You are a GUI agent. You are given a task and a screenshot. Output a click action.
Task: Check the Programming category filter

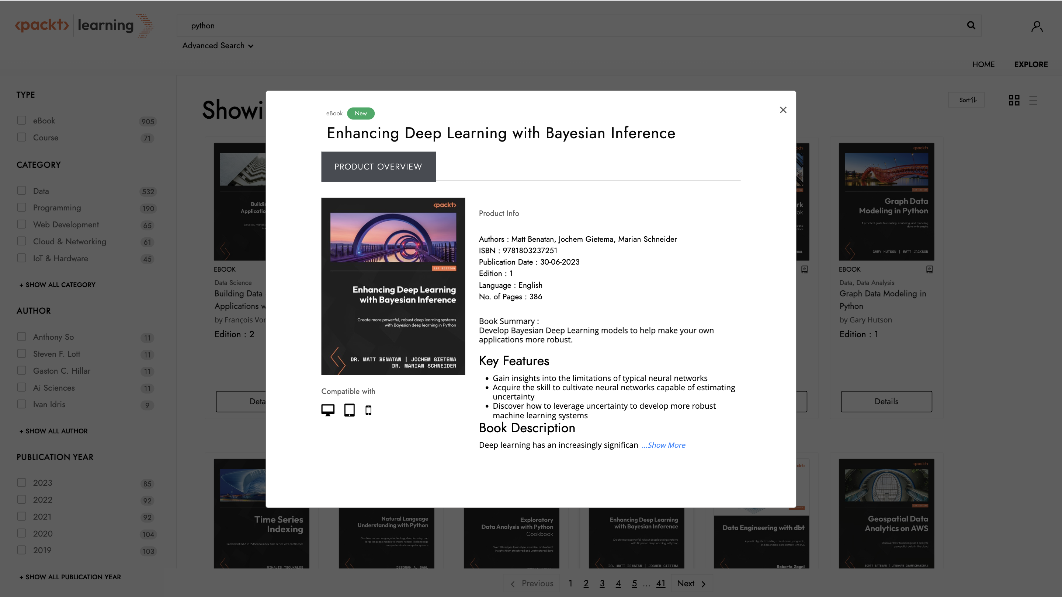click(x=21, y=207)
